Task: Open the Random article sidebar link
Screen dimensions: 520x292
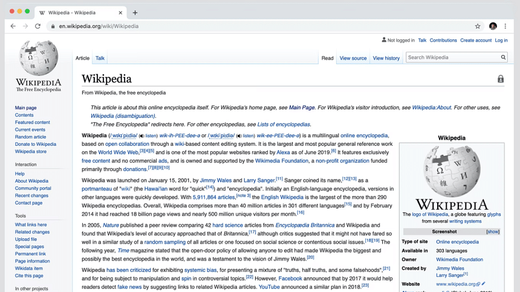Action: pos(30,137)
